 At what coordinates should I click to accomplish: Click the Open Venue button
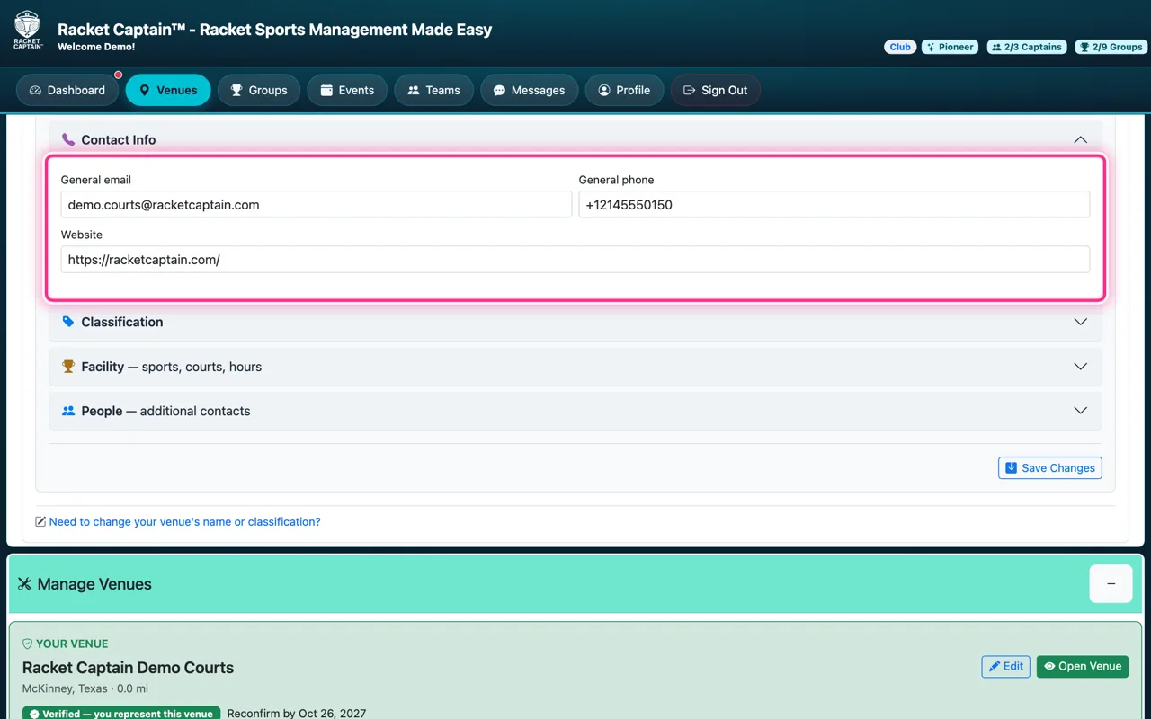pyautogui.click(x=1082, y=666)
